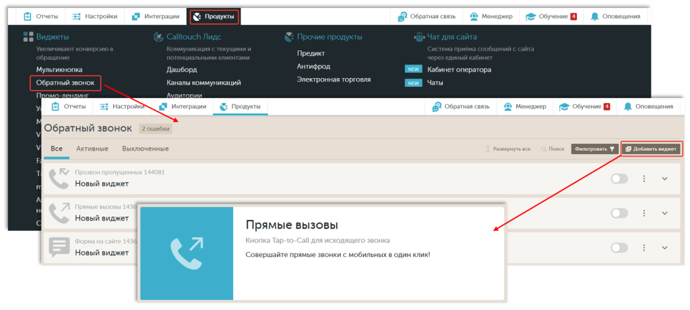Open Обратный звонок menu item

pyautogui.click(x=65, y=83)
